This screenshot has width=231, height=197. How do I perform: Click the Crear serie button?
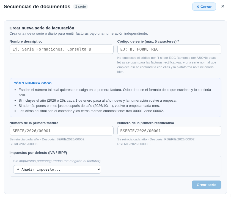pos(207,185)
